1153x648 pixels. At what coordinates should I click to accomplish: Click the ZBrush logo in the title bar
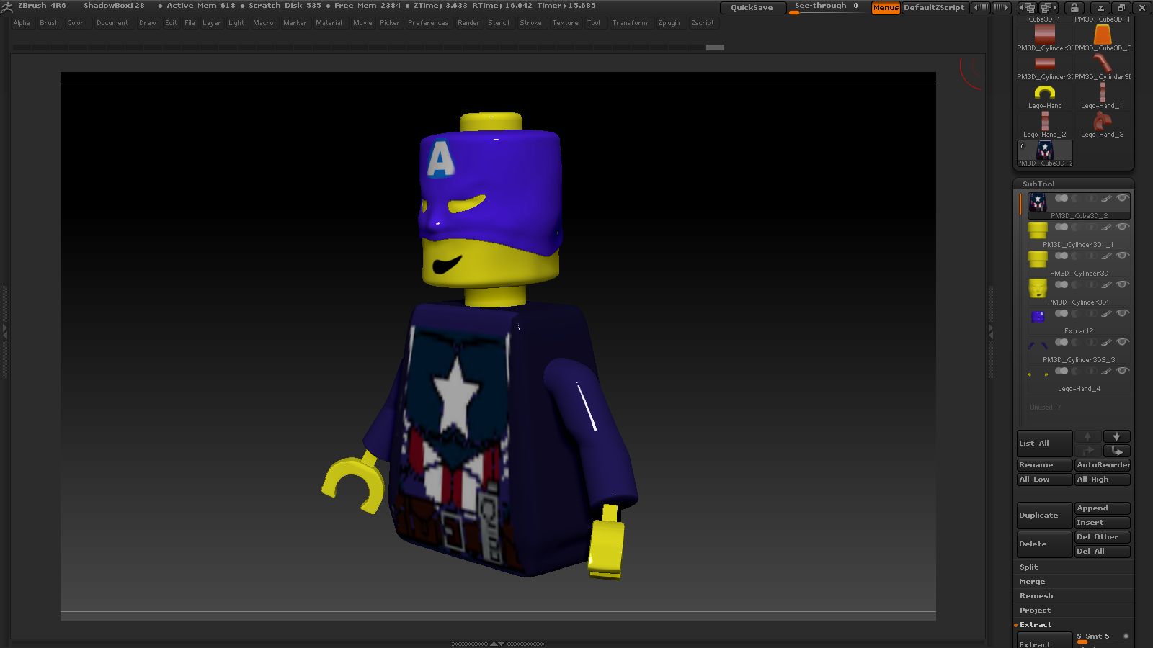7,5
